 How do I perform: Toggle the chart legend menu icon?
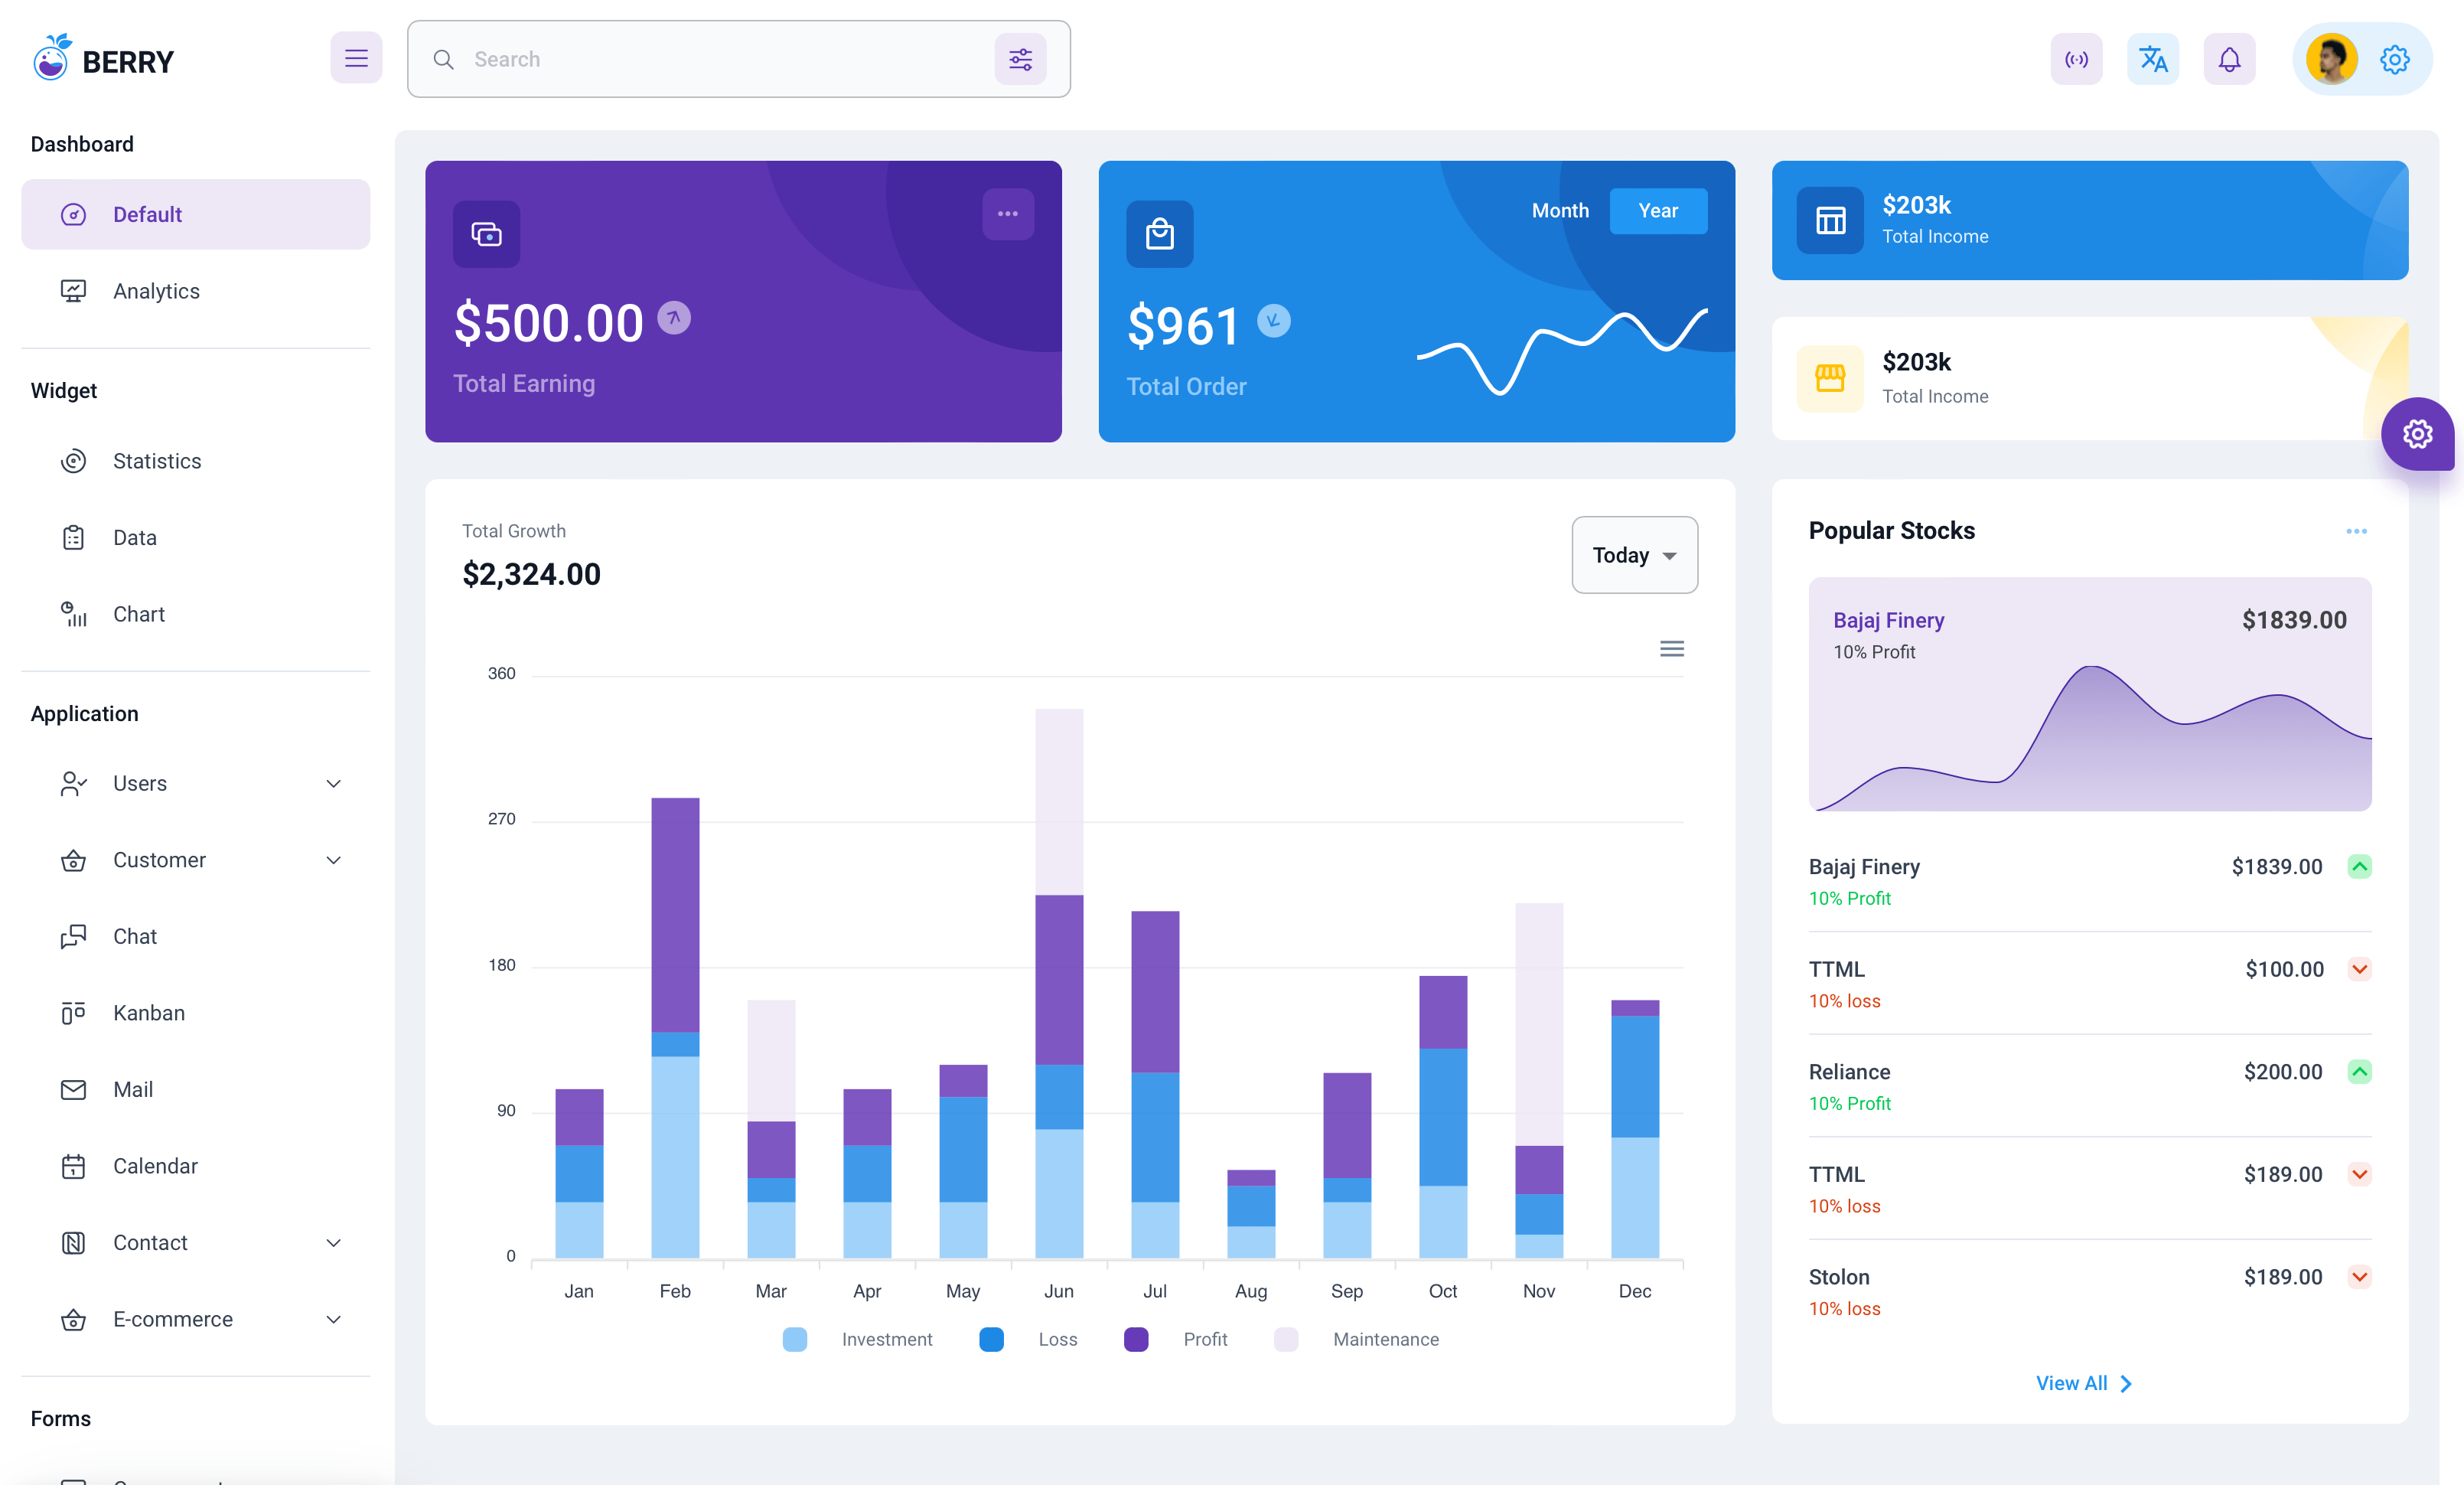pos(1670,648)
